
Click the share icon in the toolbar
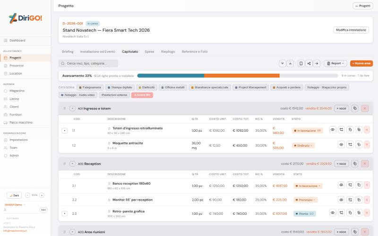pyautogui.click(x=309, y=64)
